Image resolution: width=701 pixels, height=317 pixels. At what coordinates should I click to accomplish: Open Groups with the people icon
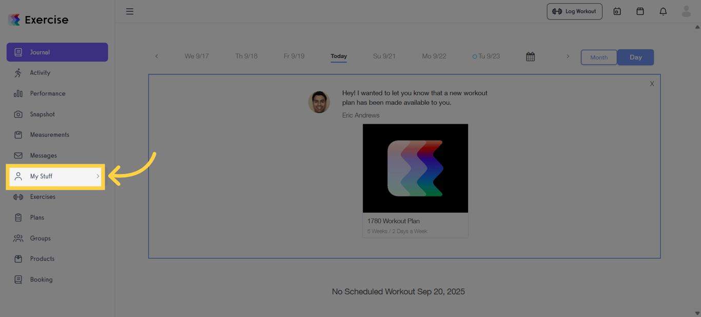[18, 238]
